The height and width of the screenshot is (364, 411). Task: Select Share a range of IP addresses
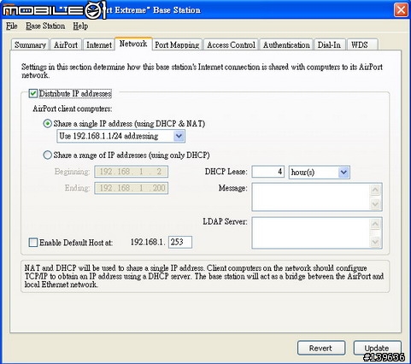(47, 155)
